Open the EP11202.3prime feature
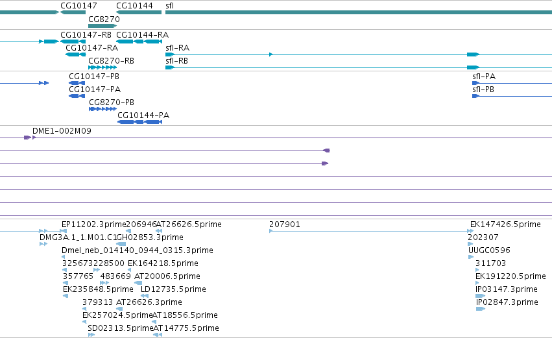Screen dimensions: 552x338 point(64,231)
